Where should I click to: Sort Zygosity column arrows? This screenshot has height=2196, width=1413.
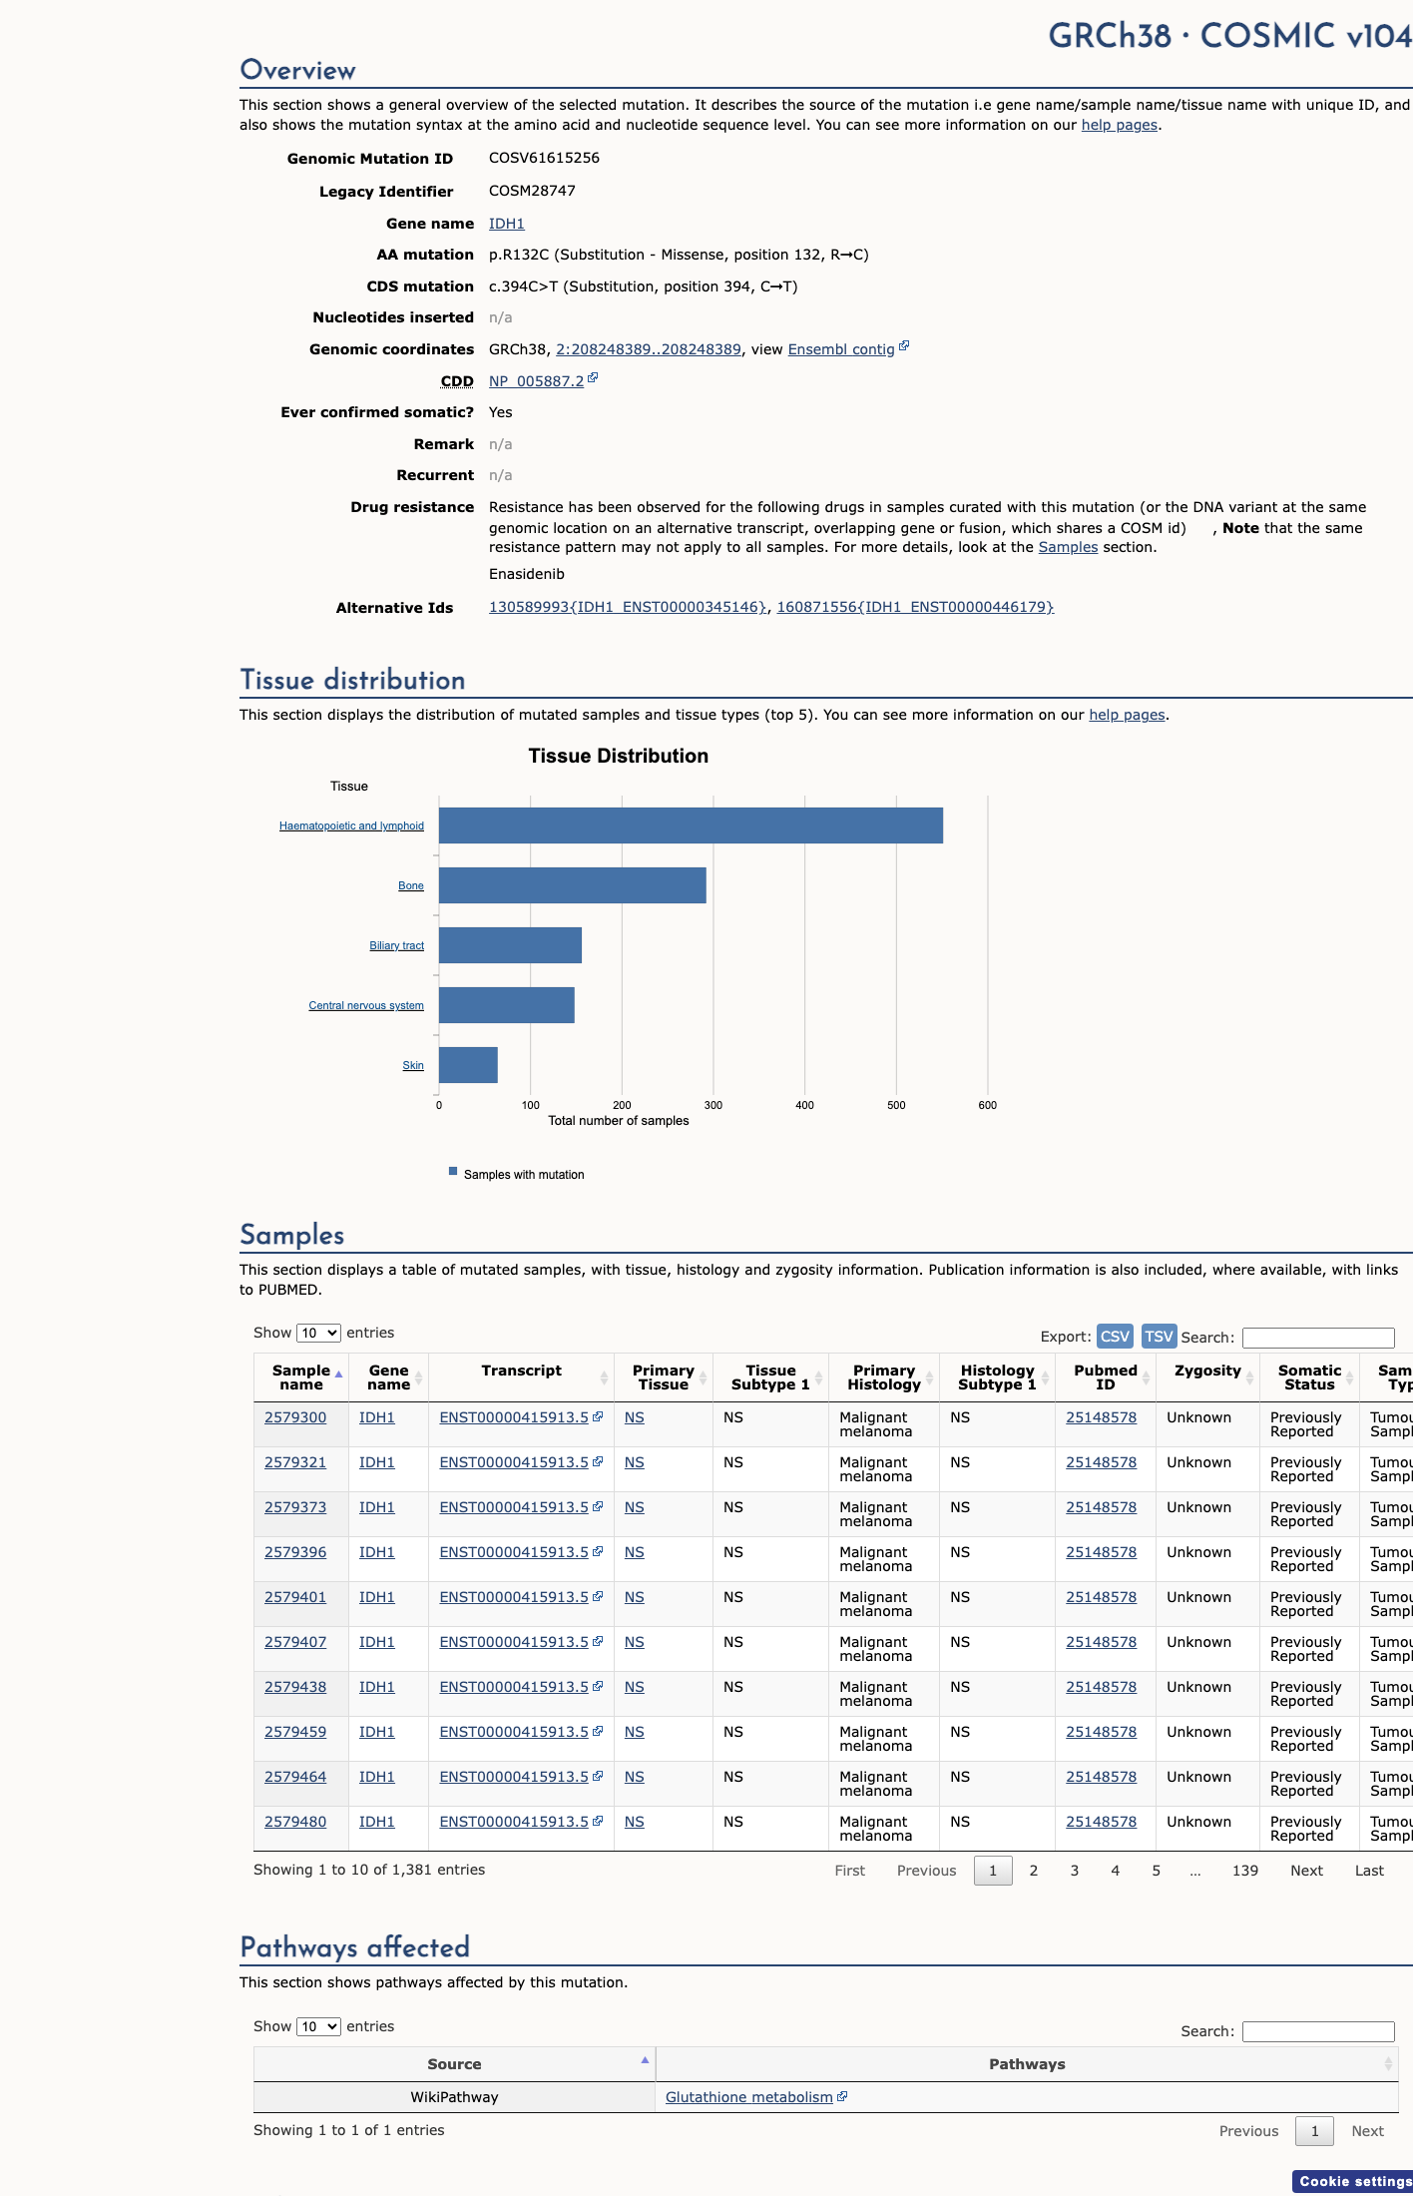pyautogui.click(x=1249, y=1377)
